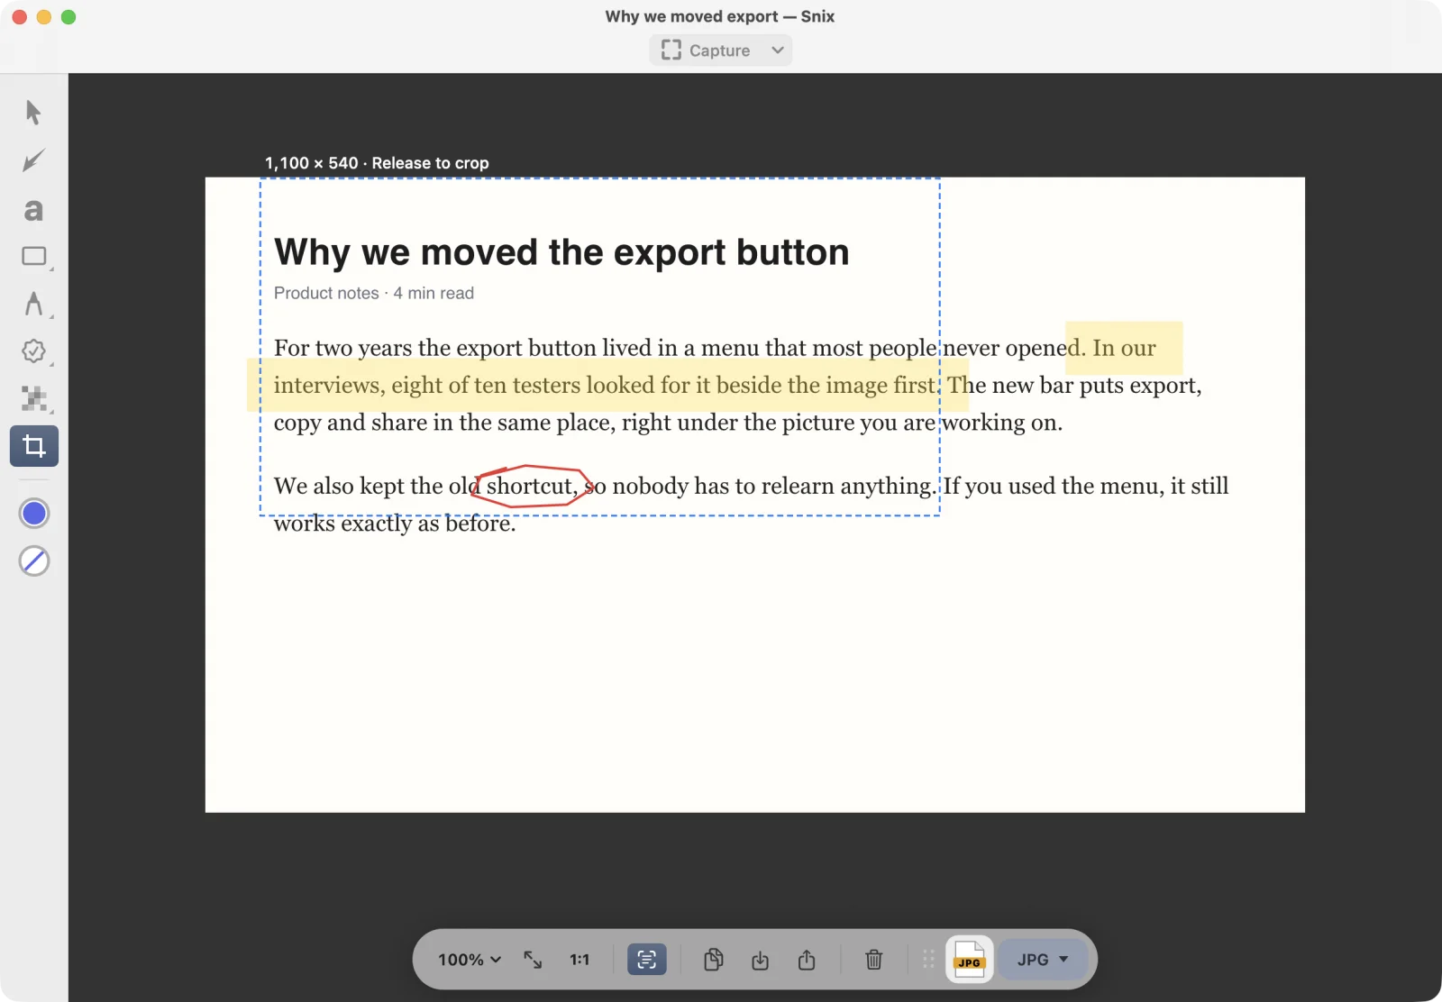Click the Capture button
Viewport: 1442px width, 1002px height.
[706, 50]
